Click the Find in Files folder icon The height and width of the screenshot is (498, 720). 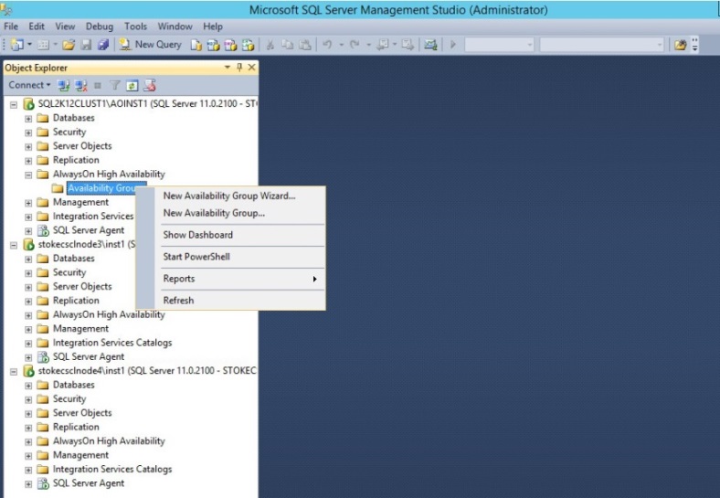point(681,45)
